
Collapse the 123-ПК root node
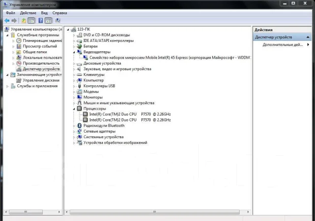68,30
